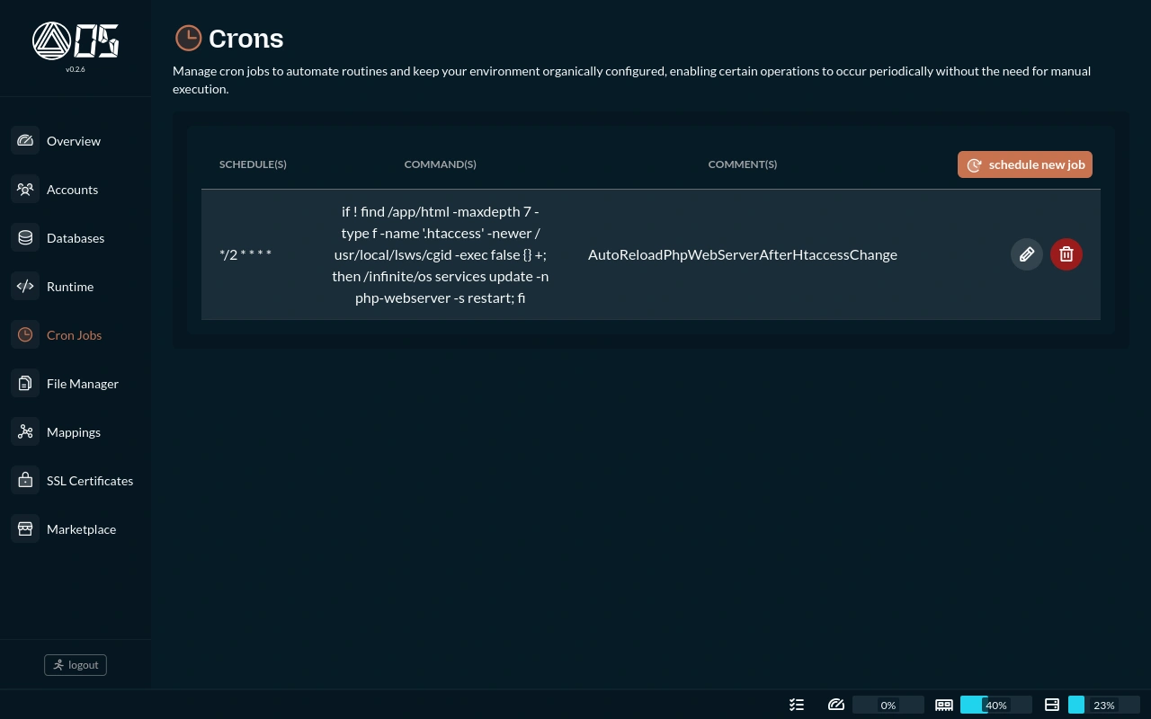Open the Marketplace storefront icon
Viewport: 1151px width, 719px height.
coord(25,529)
